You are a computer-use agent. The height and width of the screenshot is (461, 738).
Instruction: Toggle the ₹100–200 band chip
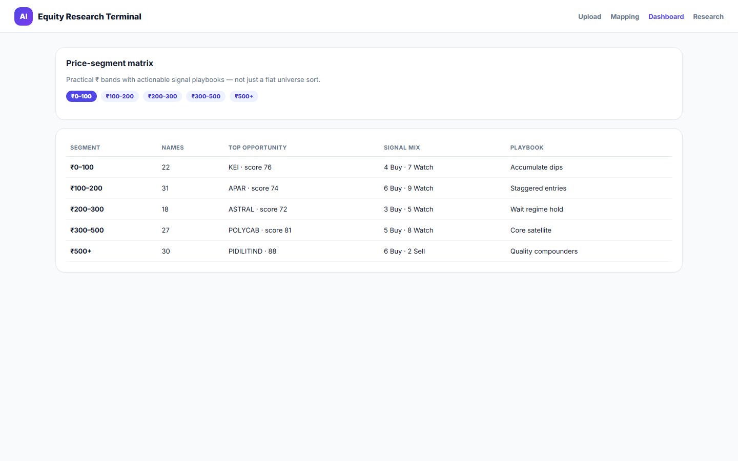click(120, 96)
